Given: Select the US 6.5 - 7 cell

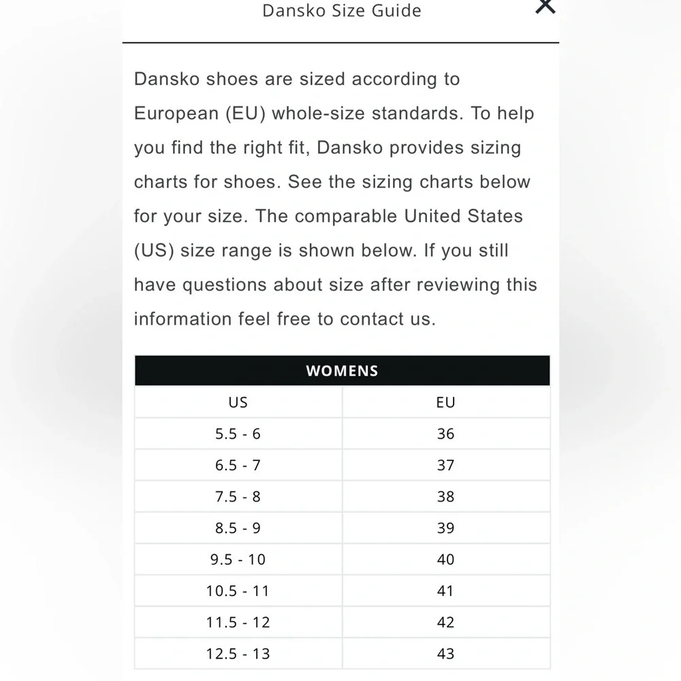Looking at the screenshot, I should click(x=238, y=465).
